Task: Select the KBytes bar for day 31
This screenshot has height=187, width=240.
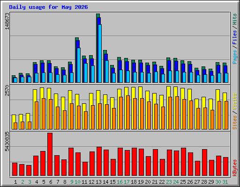Action: 226,166
